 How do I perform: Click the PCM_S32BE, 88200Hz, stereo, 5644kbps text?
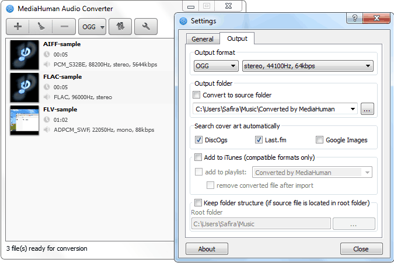105,65
